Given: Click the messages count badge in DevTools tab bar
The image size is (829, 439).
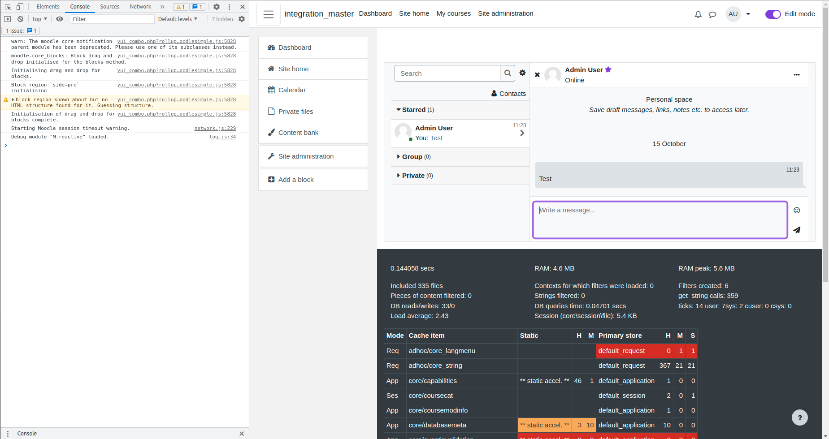Looking at the screenshot, I should point(197,7).
